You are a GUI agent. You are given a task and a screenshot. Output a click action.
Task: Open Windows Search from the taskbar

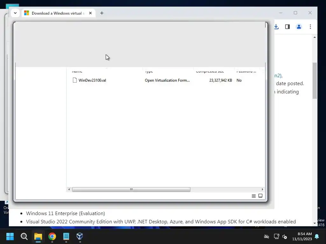click(24, 236)
